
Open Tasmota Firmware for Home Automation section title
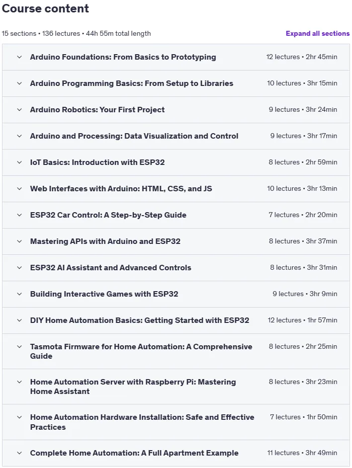pos(141,351)
